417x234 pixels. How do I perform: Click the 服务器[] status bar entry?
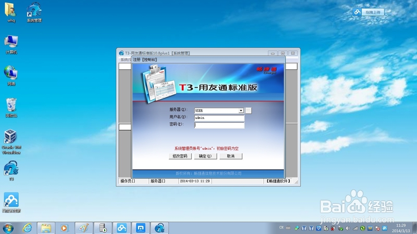pyautogui.click(x=158, y=181)
